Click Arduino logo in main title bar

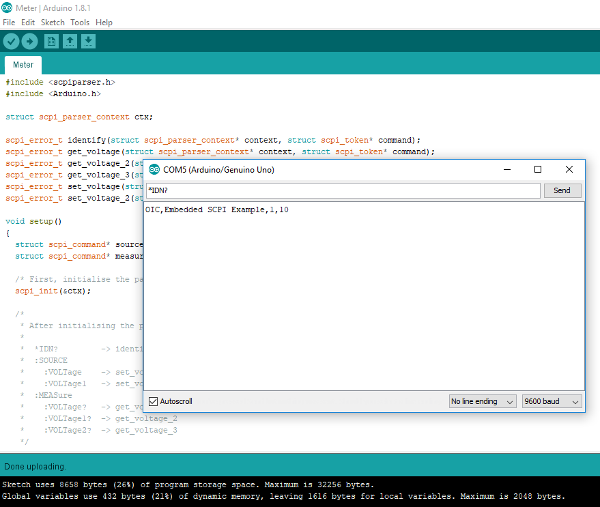7,8
